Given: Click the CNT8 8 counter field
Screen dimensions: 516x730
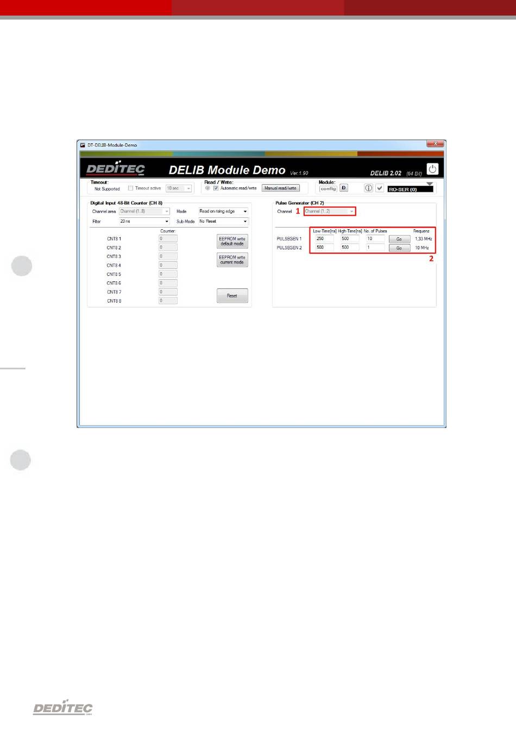Looking at the screenshot, I should (x=168, y=301).
